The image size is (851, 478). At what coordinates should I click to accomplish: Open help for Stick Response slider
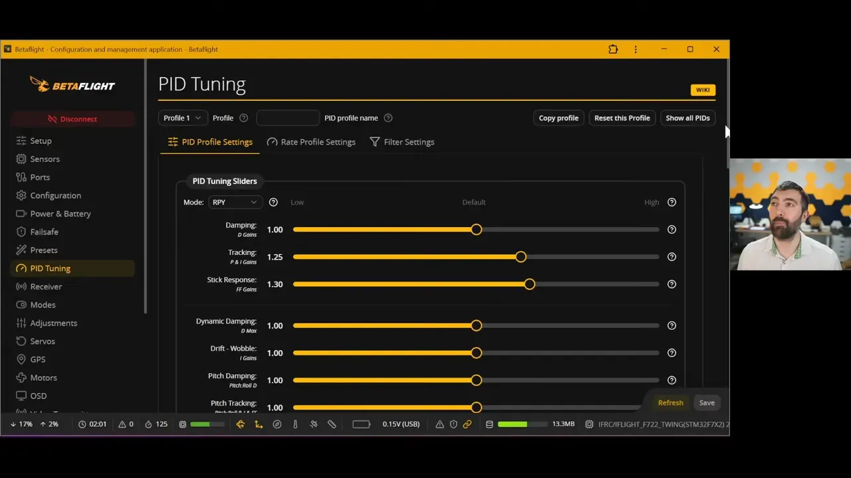tap(671, 284)
